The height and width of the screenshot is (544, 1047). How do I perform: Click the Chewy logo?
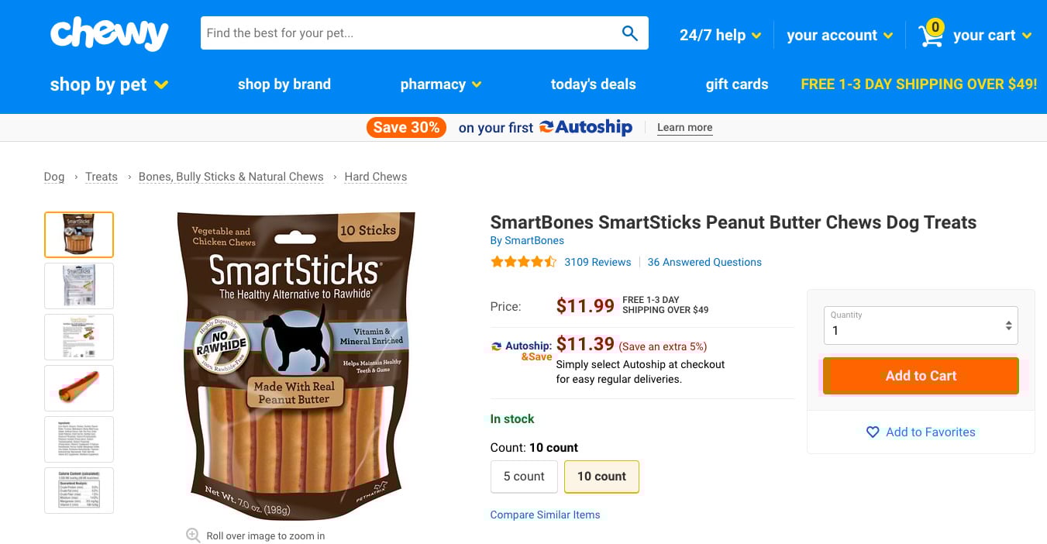pos(108,34)
